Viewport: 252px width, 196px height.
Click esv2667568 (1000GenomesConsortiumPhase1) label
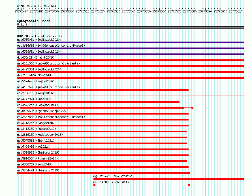pyautogui.click(x=51, y=117)
